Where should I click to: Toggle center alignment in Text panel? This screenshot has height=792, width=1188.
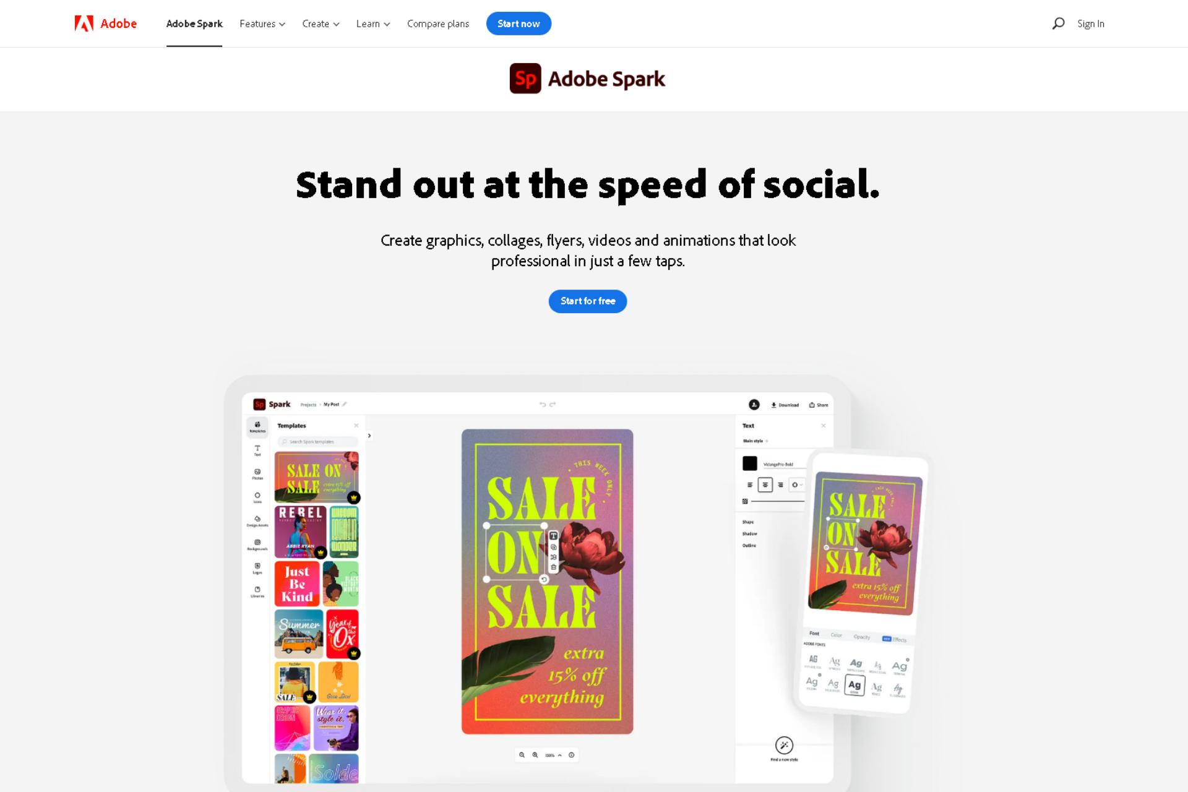click(765, 484)
